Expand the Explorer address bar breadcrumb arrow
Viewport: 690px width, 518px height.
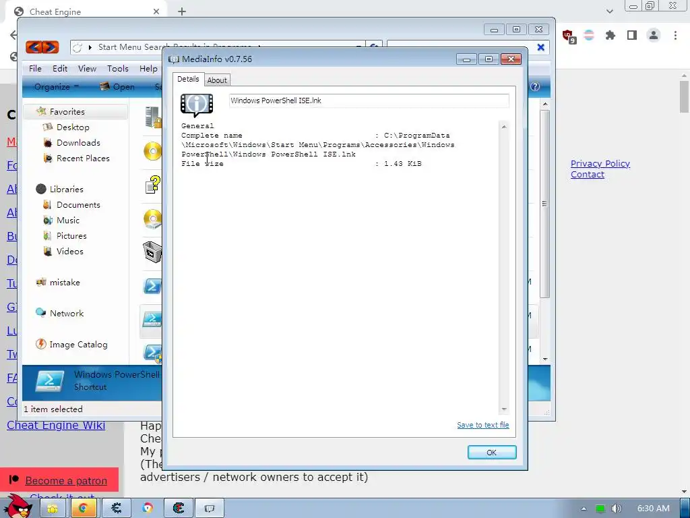(90, 47)
